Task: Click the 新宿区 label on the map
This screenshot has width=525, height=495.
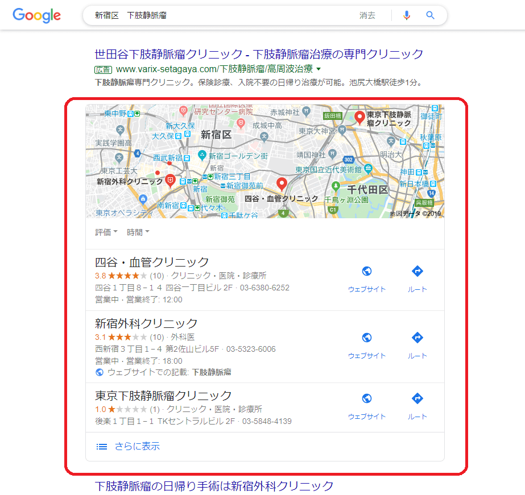Action: click(216, 135)
